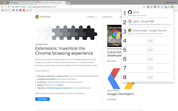Click the secure connection padlock indicator
The width and height of the screenshot is (178, 111).
pyautogui.click(x=13, y=7)
